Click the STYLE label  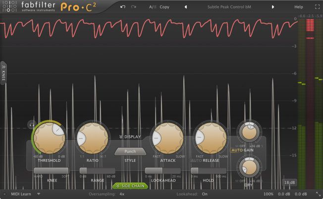(x=130, y=160)
